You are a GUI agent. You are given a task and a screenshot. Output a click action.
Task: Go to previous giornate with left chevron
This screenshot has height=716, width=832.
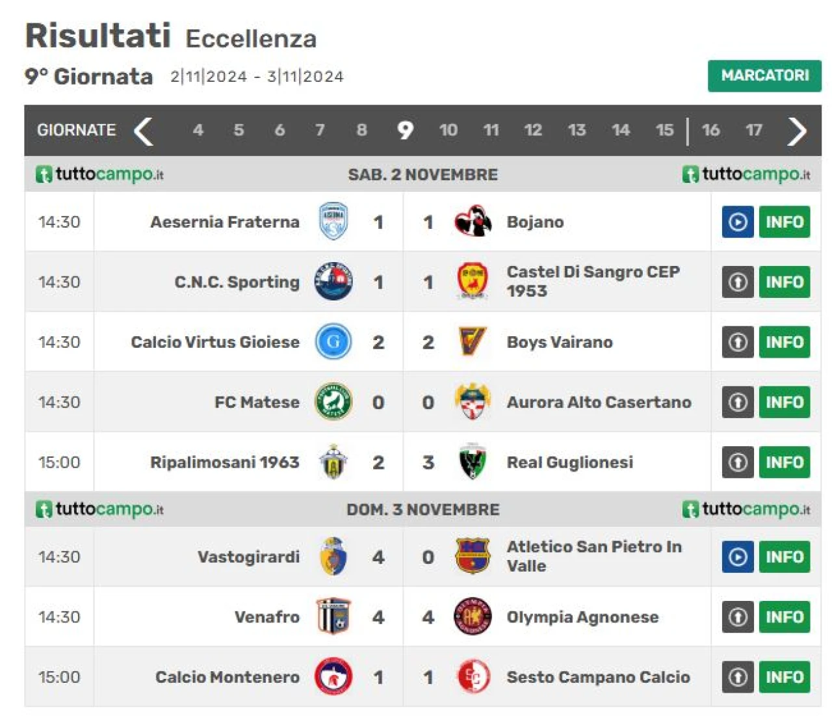coord(144,131)
